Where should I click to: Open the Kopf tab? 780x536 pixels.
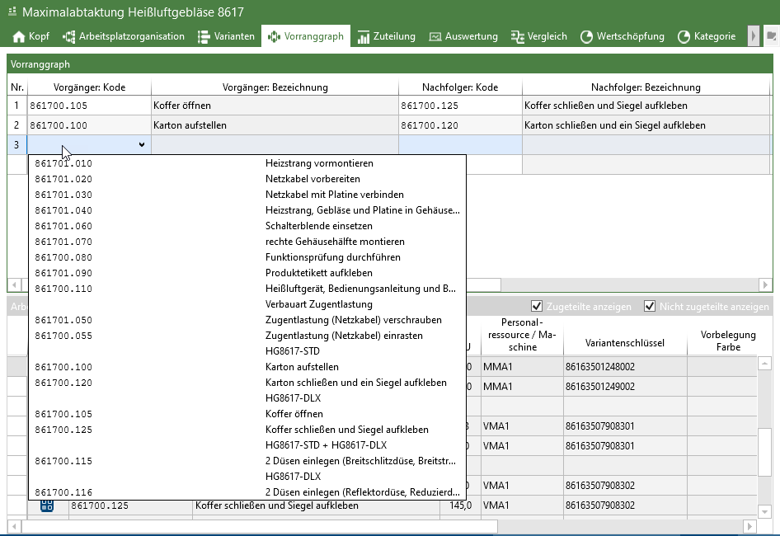31,36
